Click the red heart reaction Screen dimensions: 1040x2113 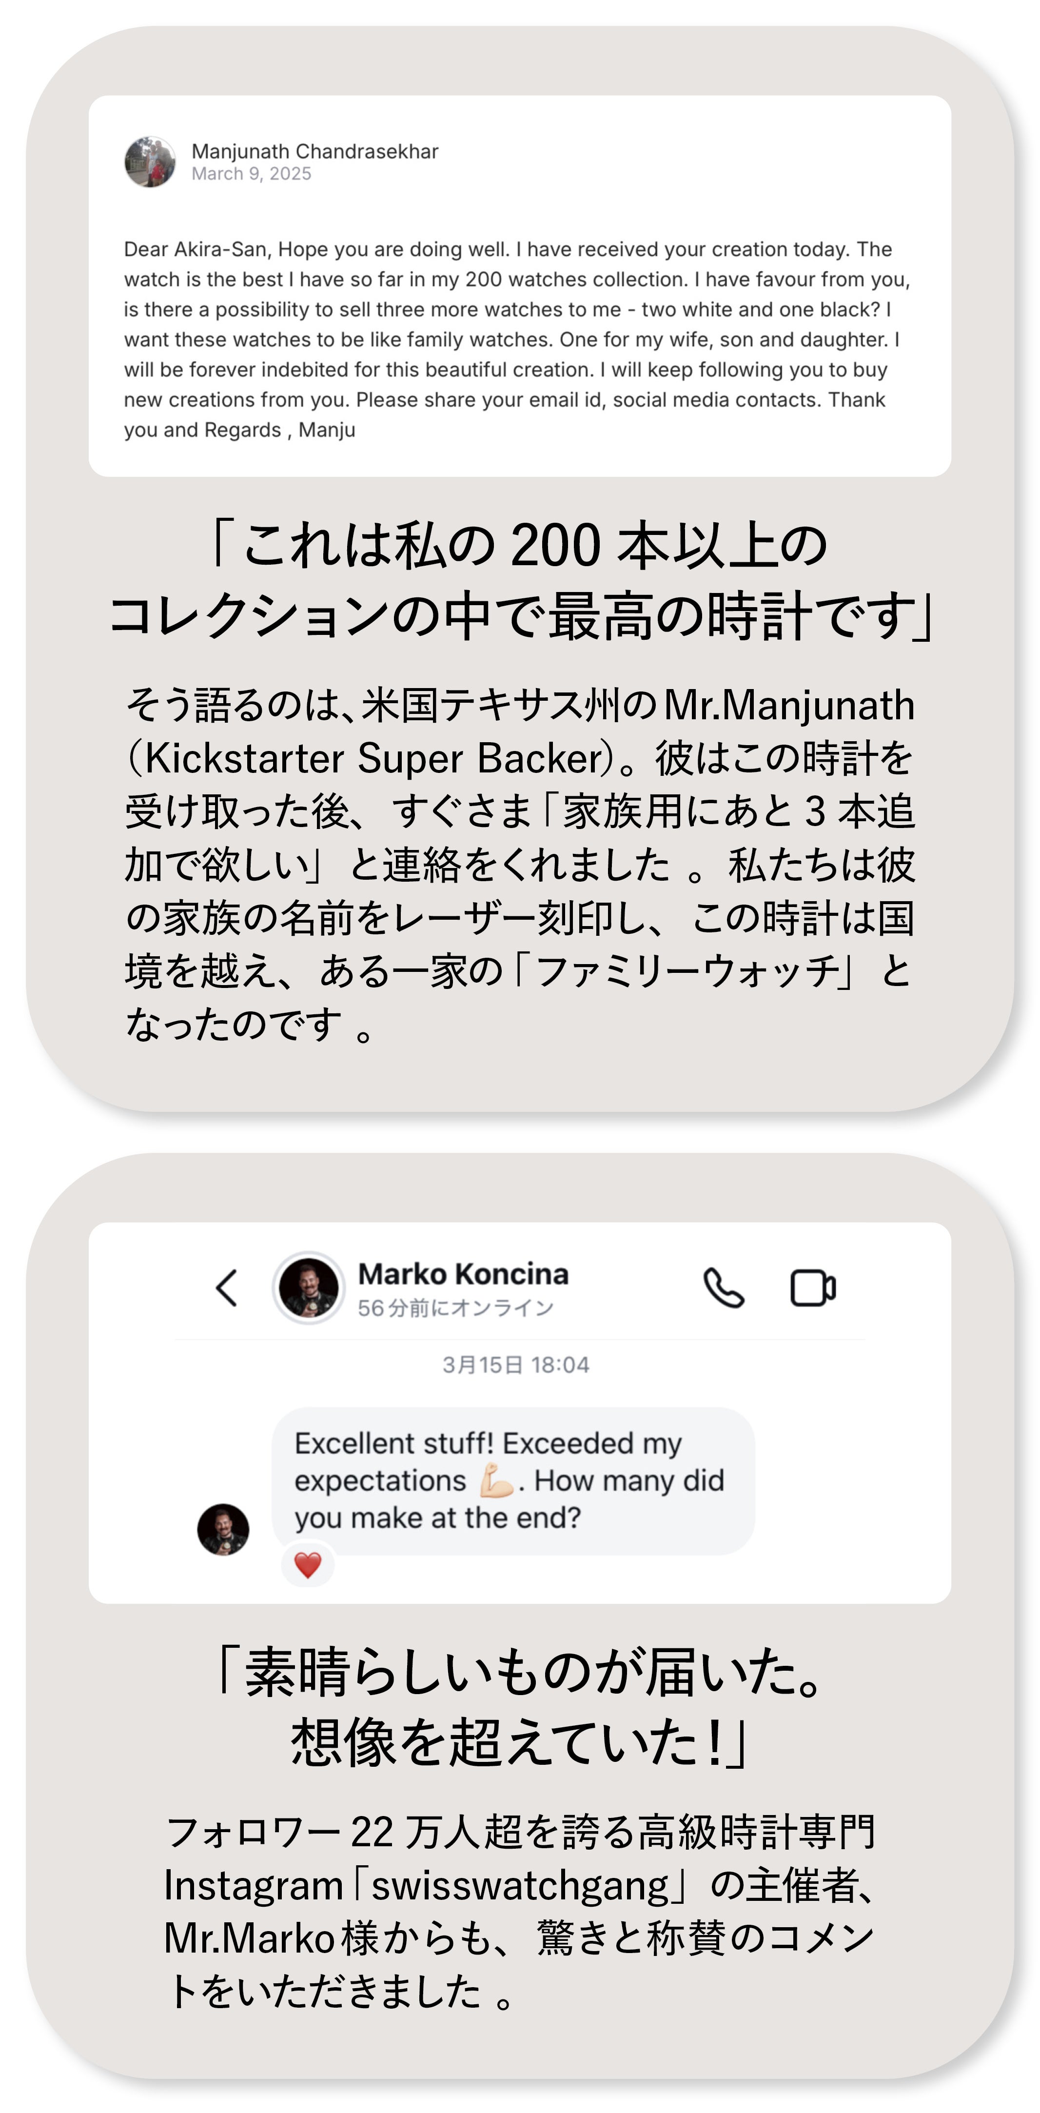point(308,1565)
